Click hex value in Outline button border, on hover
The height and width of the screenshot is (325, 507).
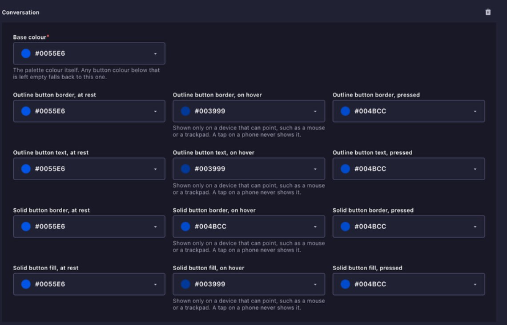pos(210,111)
